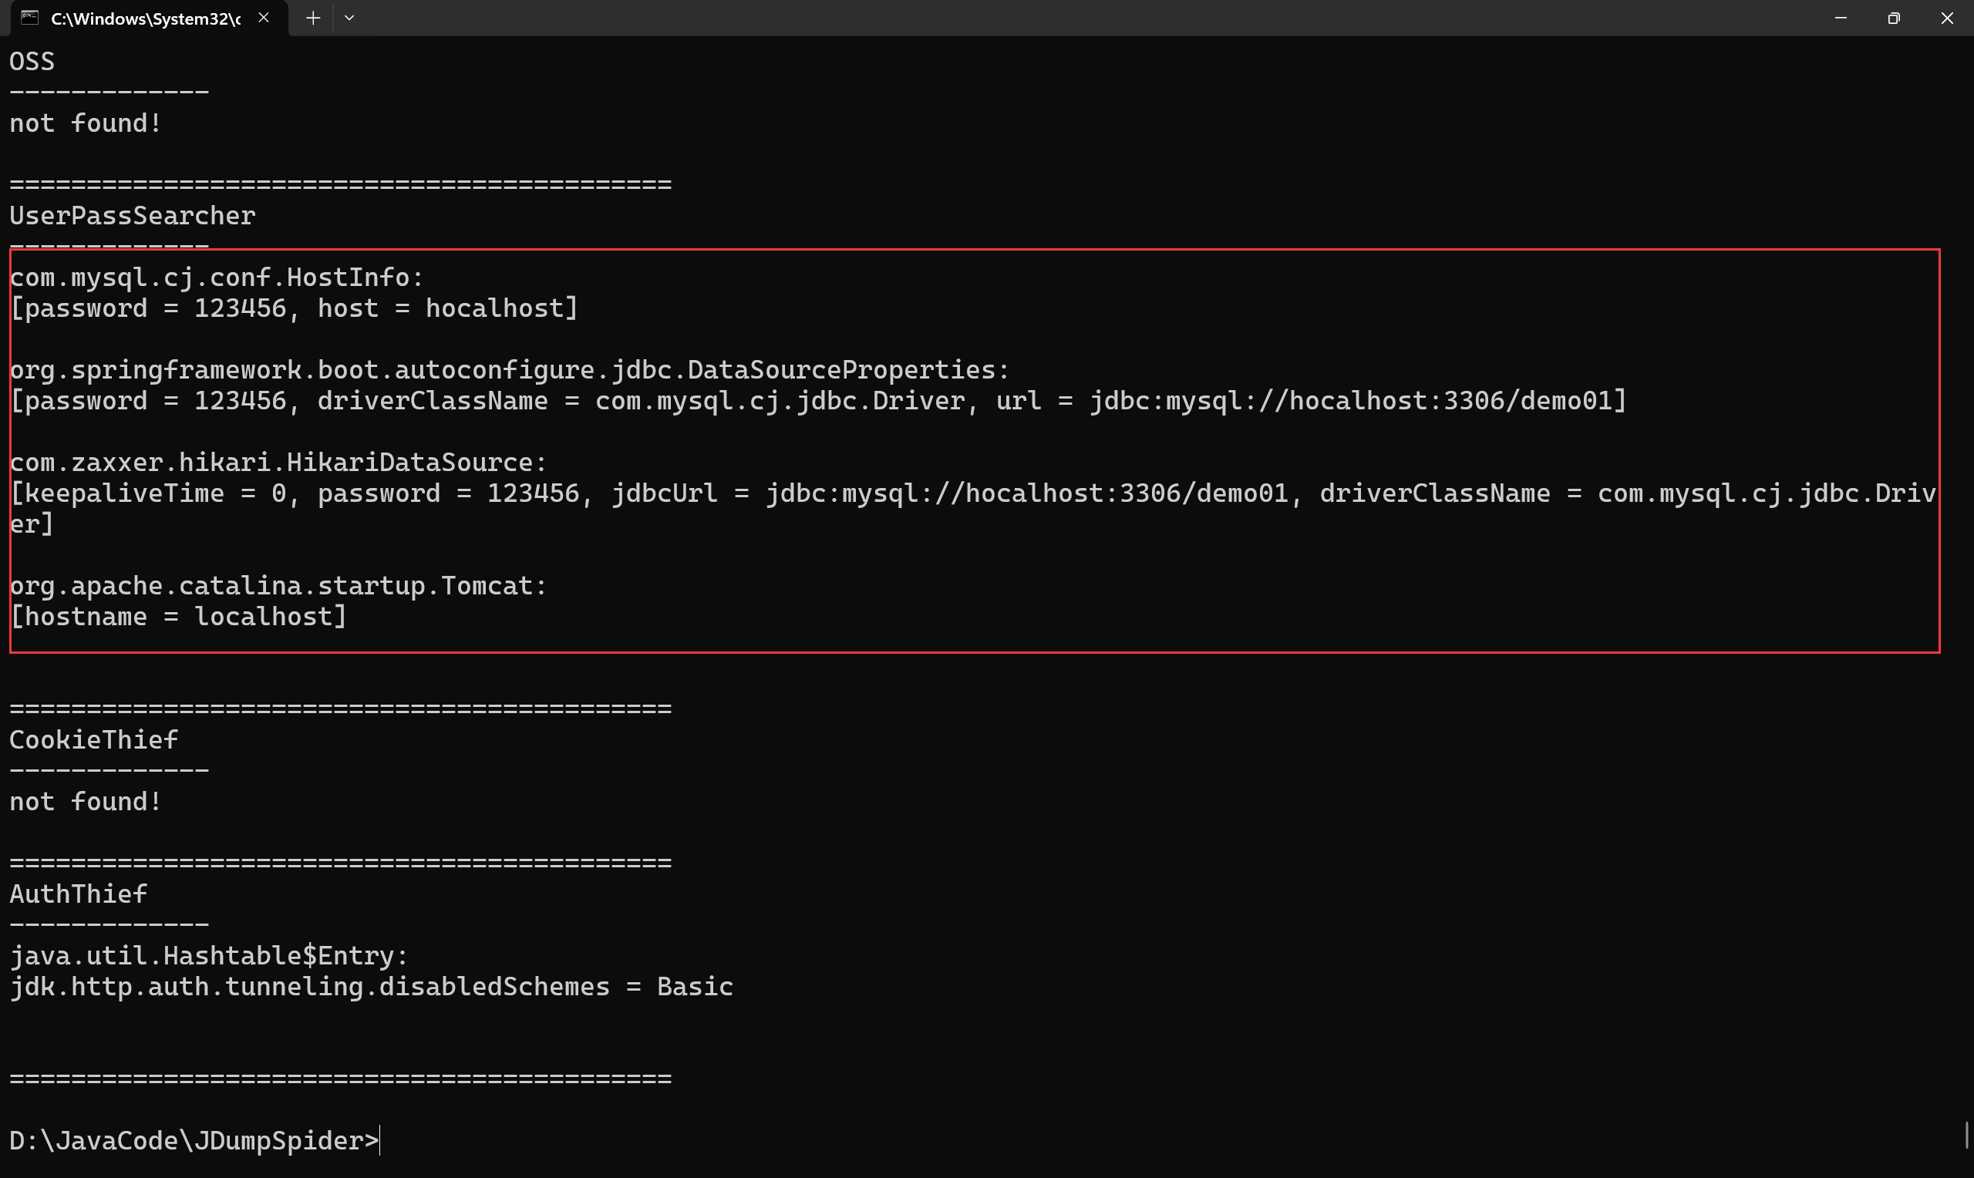Open a new terminal tab with plus

313,18
